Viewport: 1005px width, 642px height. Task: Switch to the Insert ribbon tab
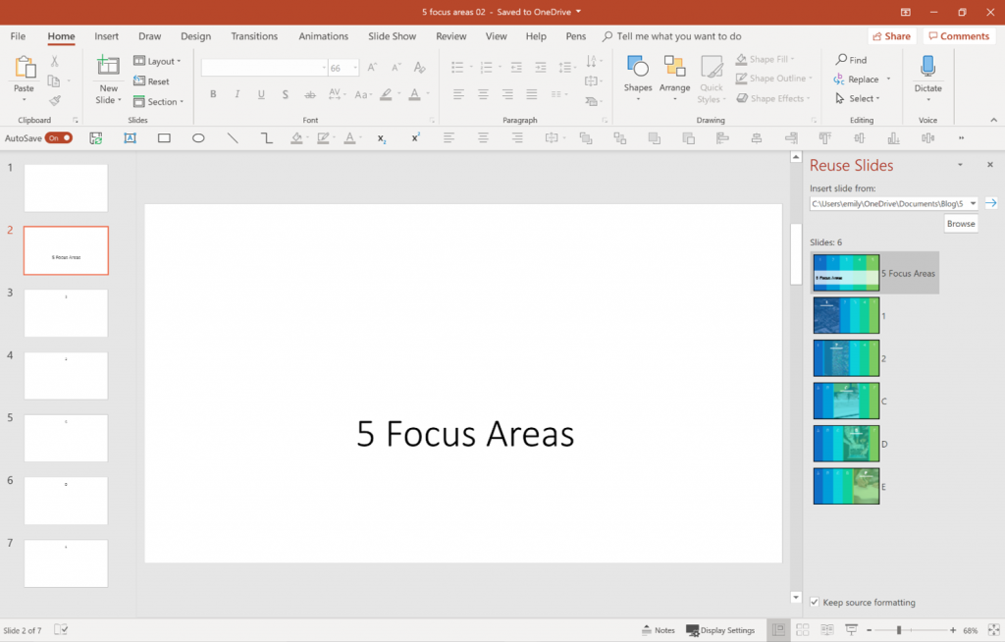[x=106, y=35]
